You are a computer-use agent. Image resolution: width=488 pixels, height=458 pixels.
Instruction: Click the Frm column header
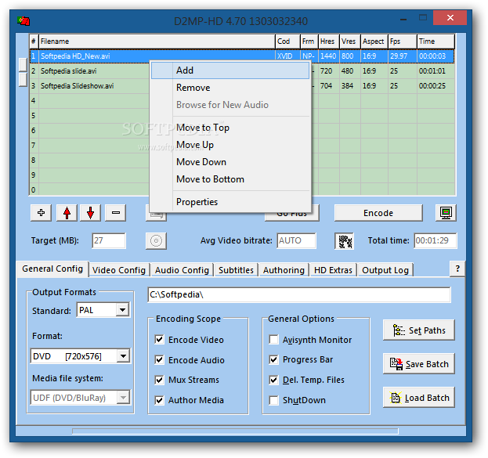pos(309,41)
